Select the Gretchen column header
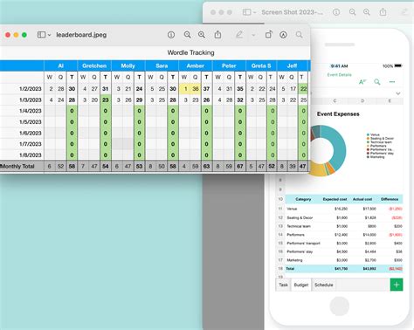 click(94, 65)
